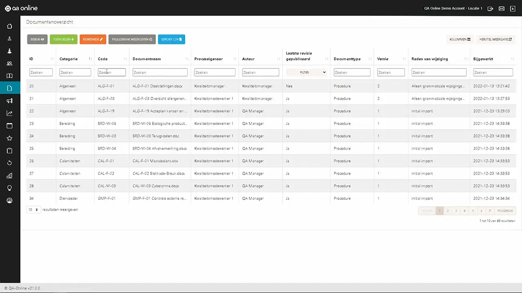Change the results-per-page dropdown showing 10
This screenshot has height=293, width=522.
click(x=33, y=210)
